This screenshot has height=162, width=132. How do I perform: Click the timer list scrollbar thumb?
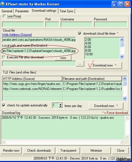point(122,44)
